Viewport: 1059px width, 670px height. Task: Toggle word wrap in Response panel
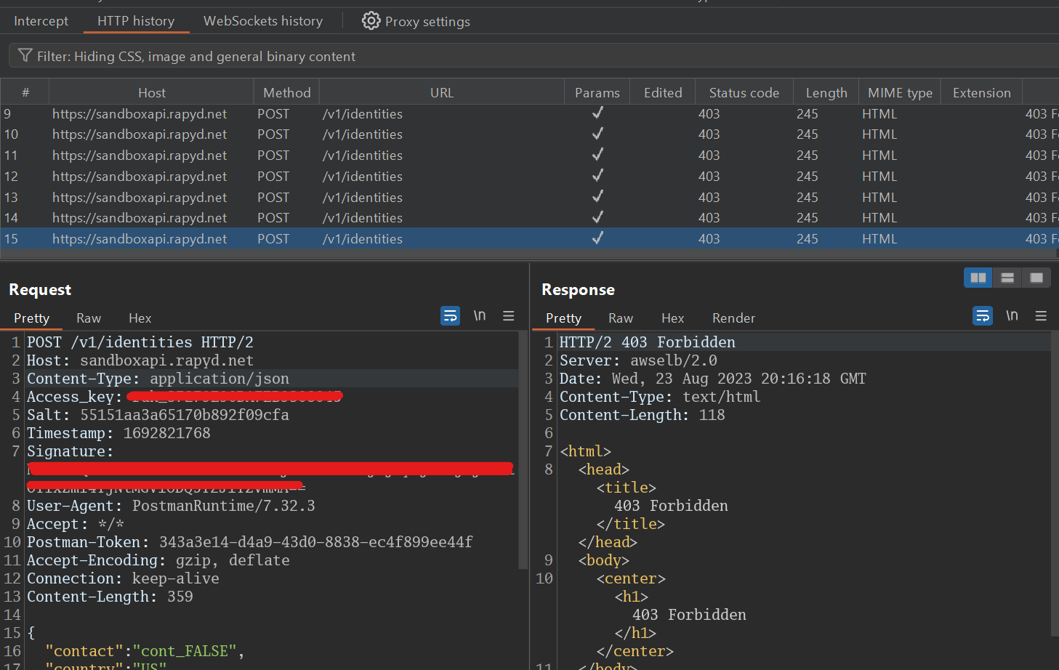983,315
